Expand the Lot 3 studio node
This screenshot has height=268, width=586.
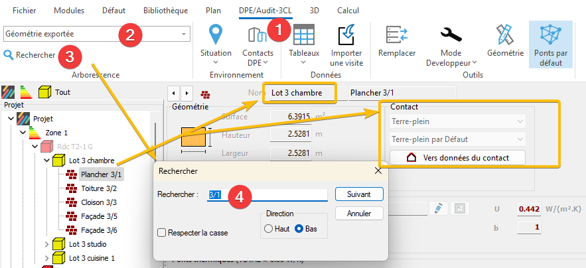46,245
